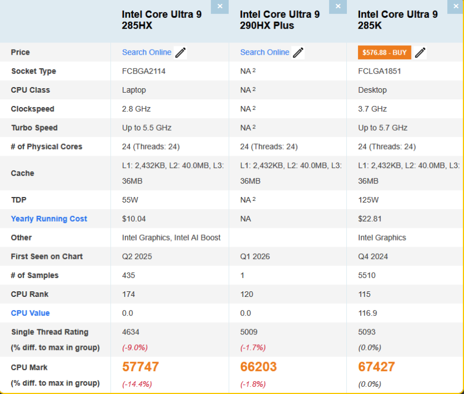
Task: Click footnote 2 beside Turbo Speed NA
Action: (x=254, y=127)
